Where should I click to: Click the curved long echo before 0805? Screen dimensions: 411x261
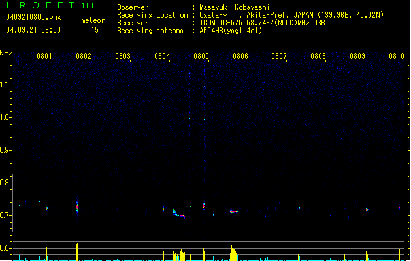click(179, 213)
